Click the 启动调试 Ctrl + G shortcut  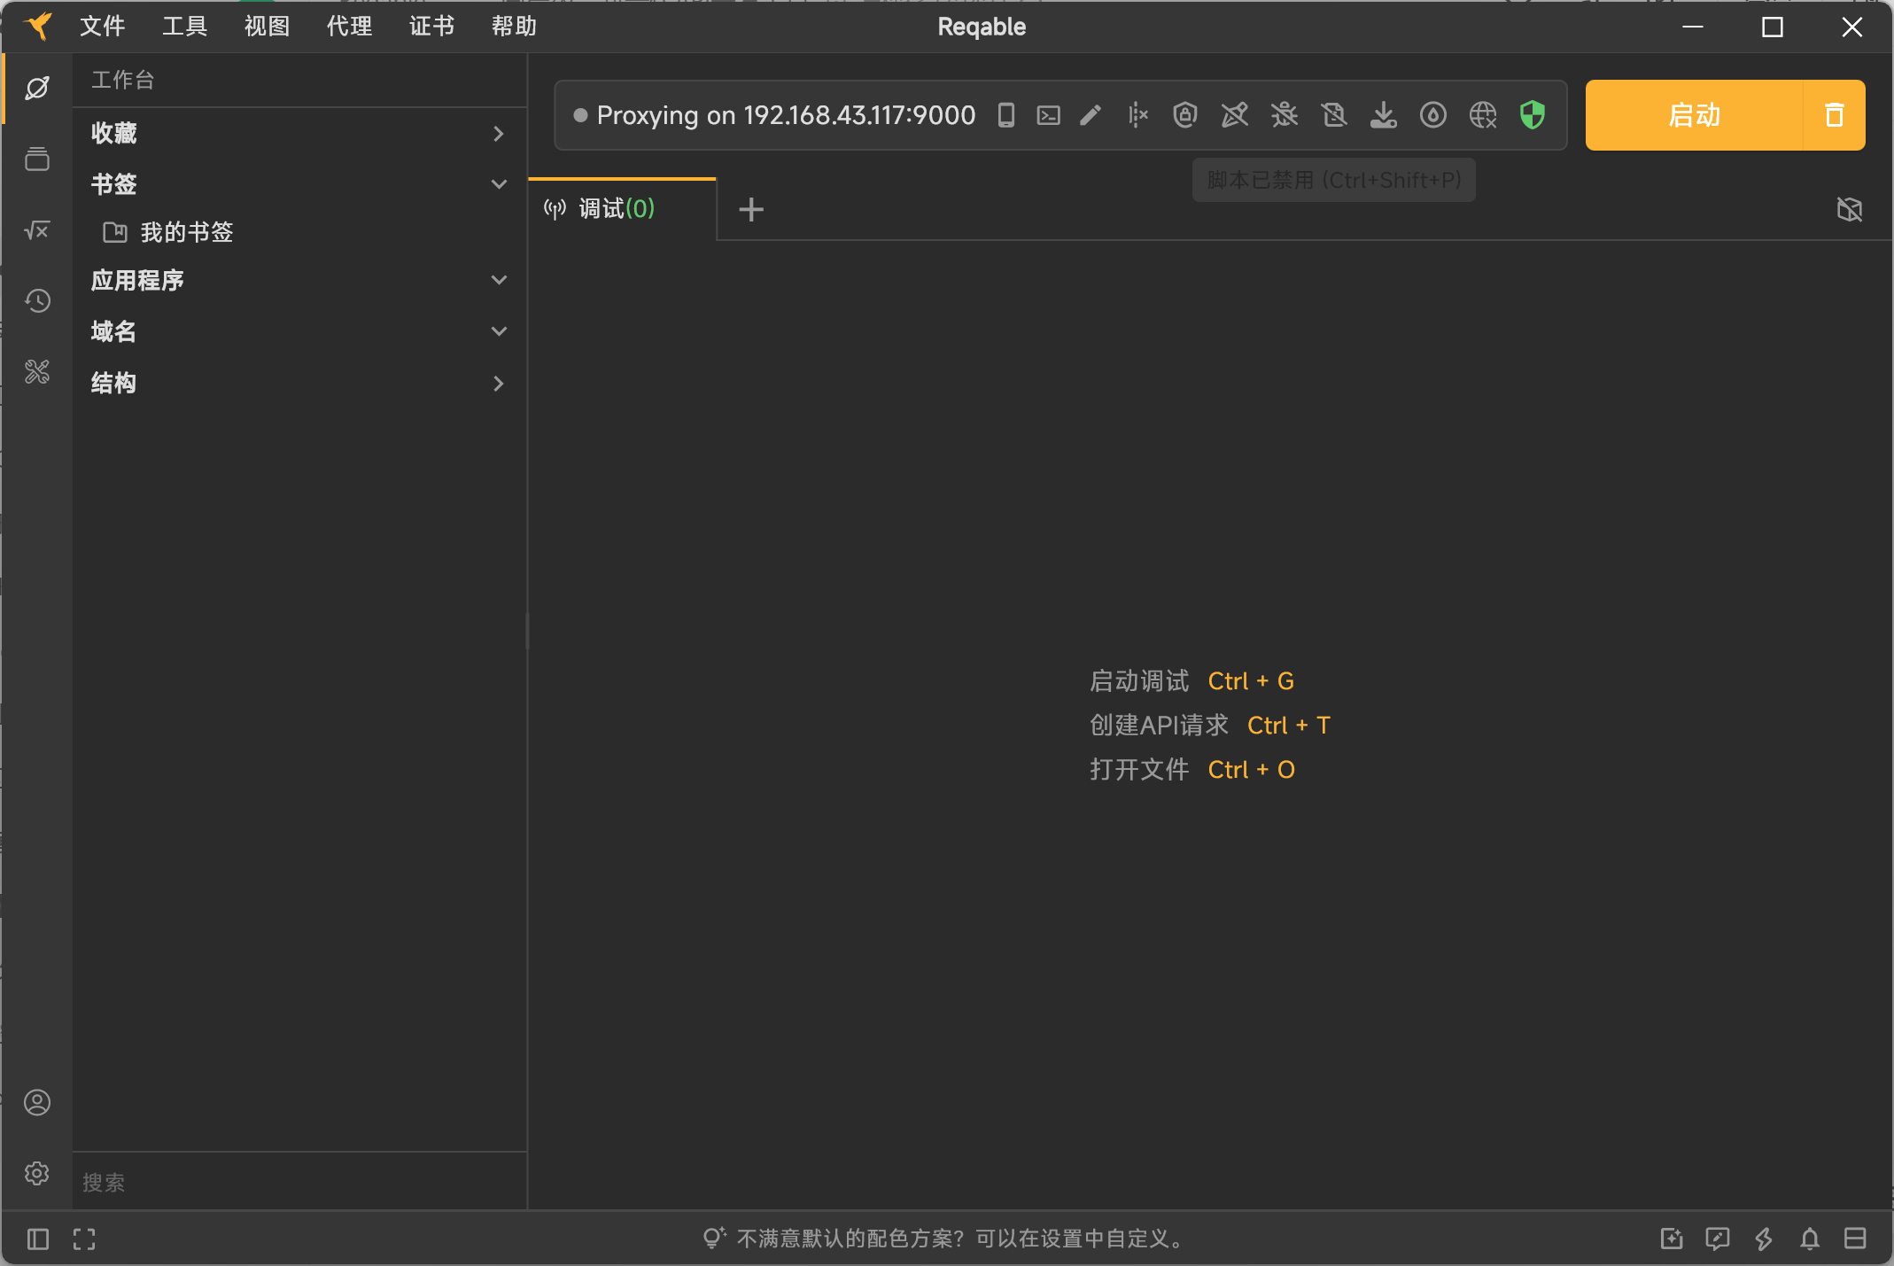click(x=1192, y=681)
